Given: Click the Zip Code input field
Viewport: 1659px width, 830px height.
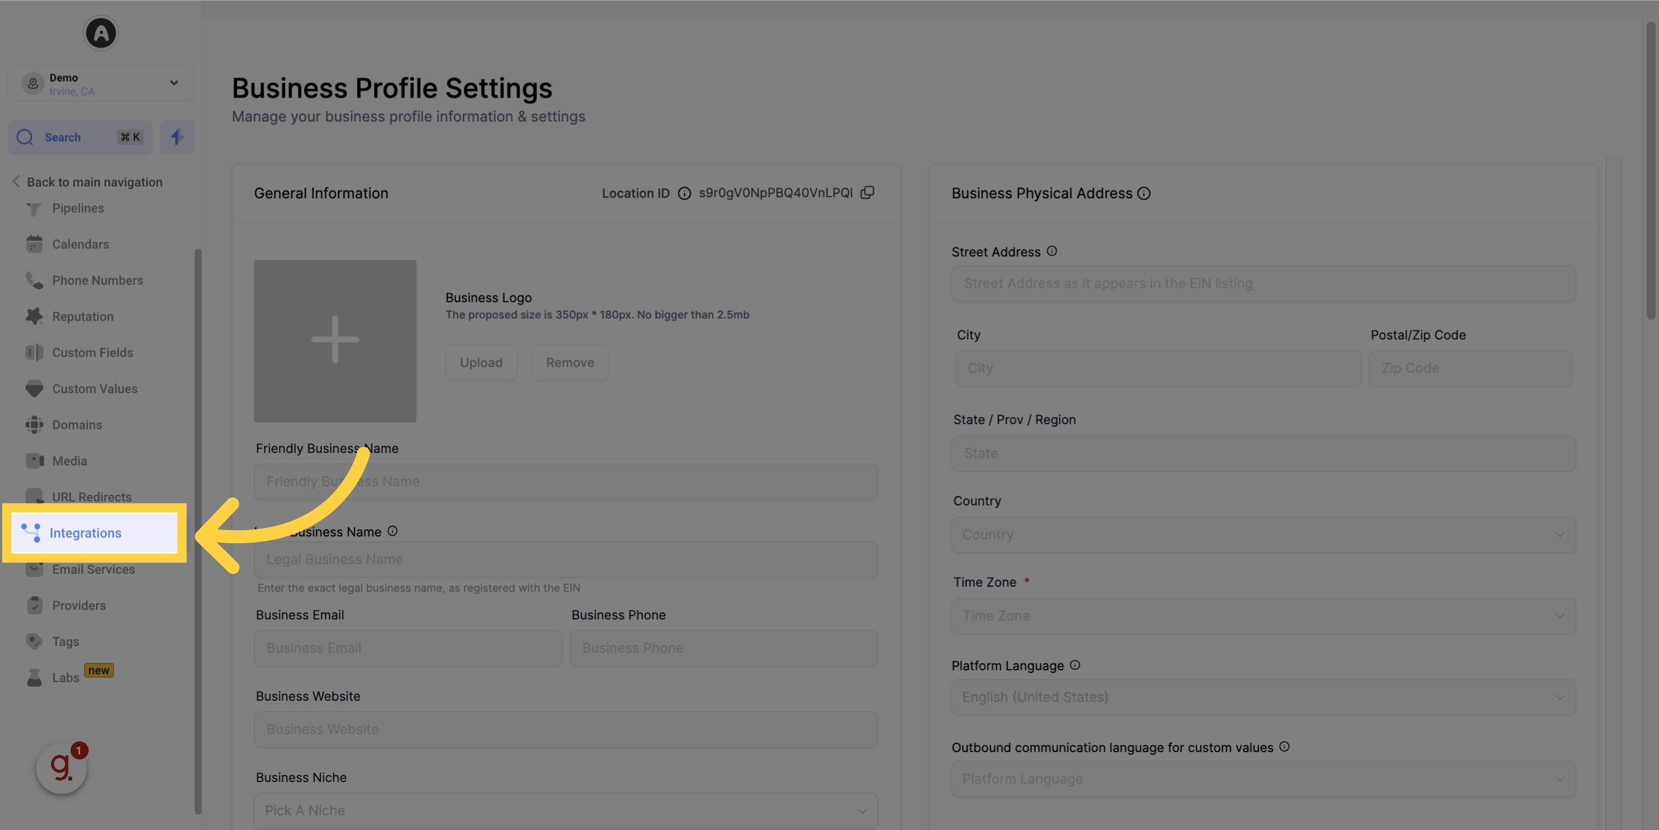Looking at the screenshot, I should pyautogui.click(x=1470, y=368).
